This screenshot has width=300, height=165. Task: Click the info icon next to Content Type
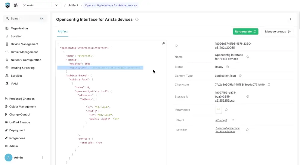(x=240, y=75)
